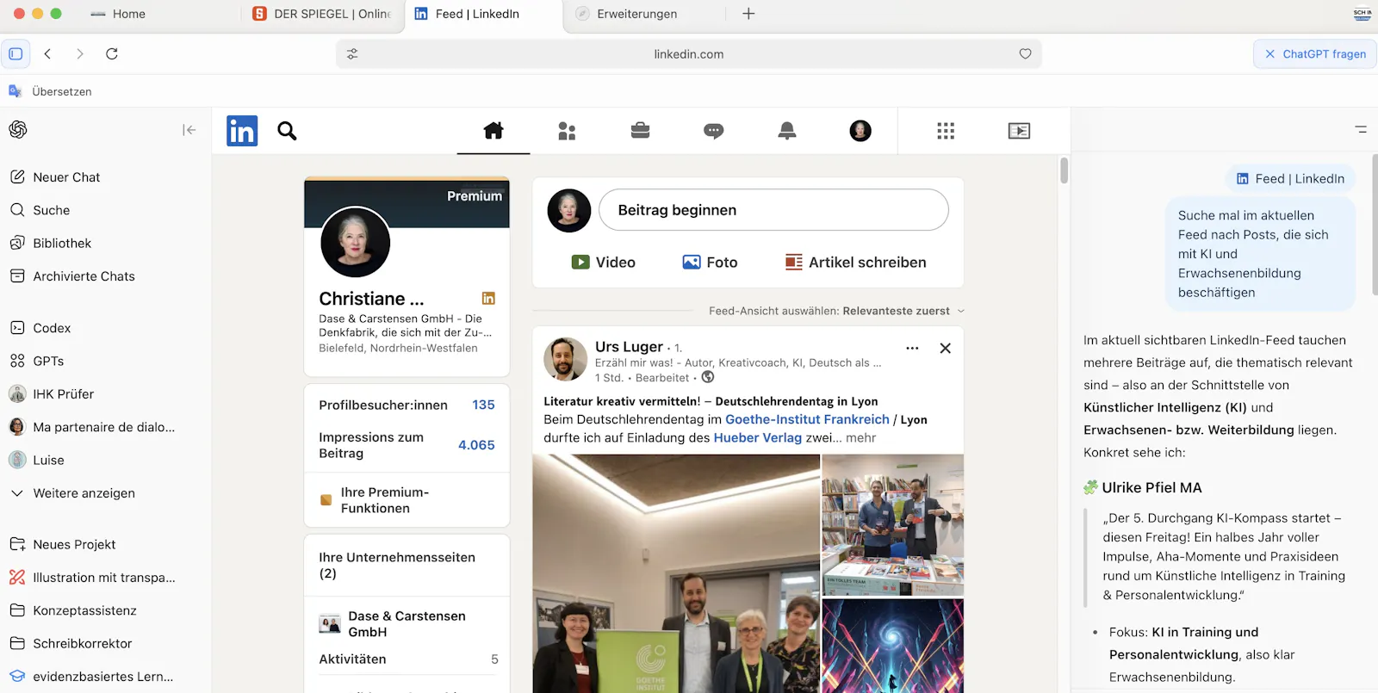This screenshot has width=1378, height=693.
Task: Open the Goethe-Institut Frankreich link
Action: click(x=807, y=419)
